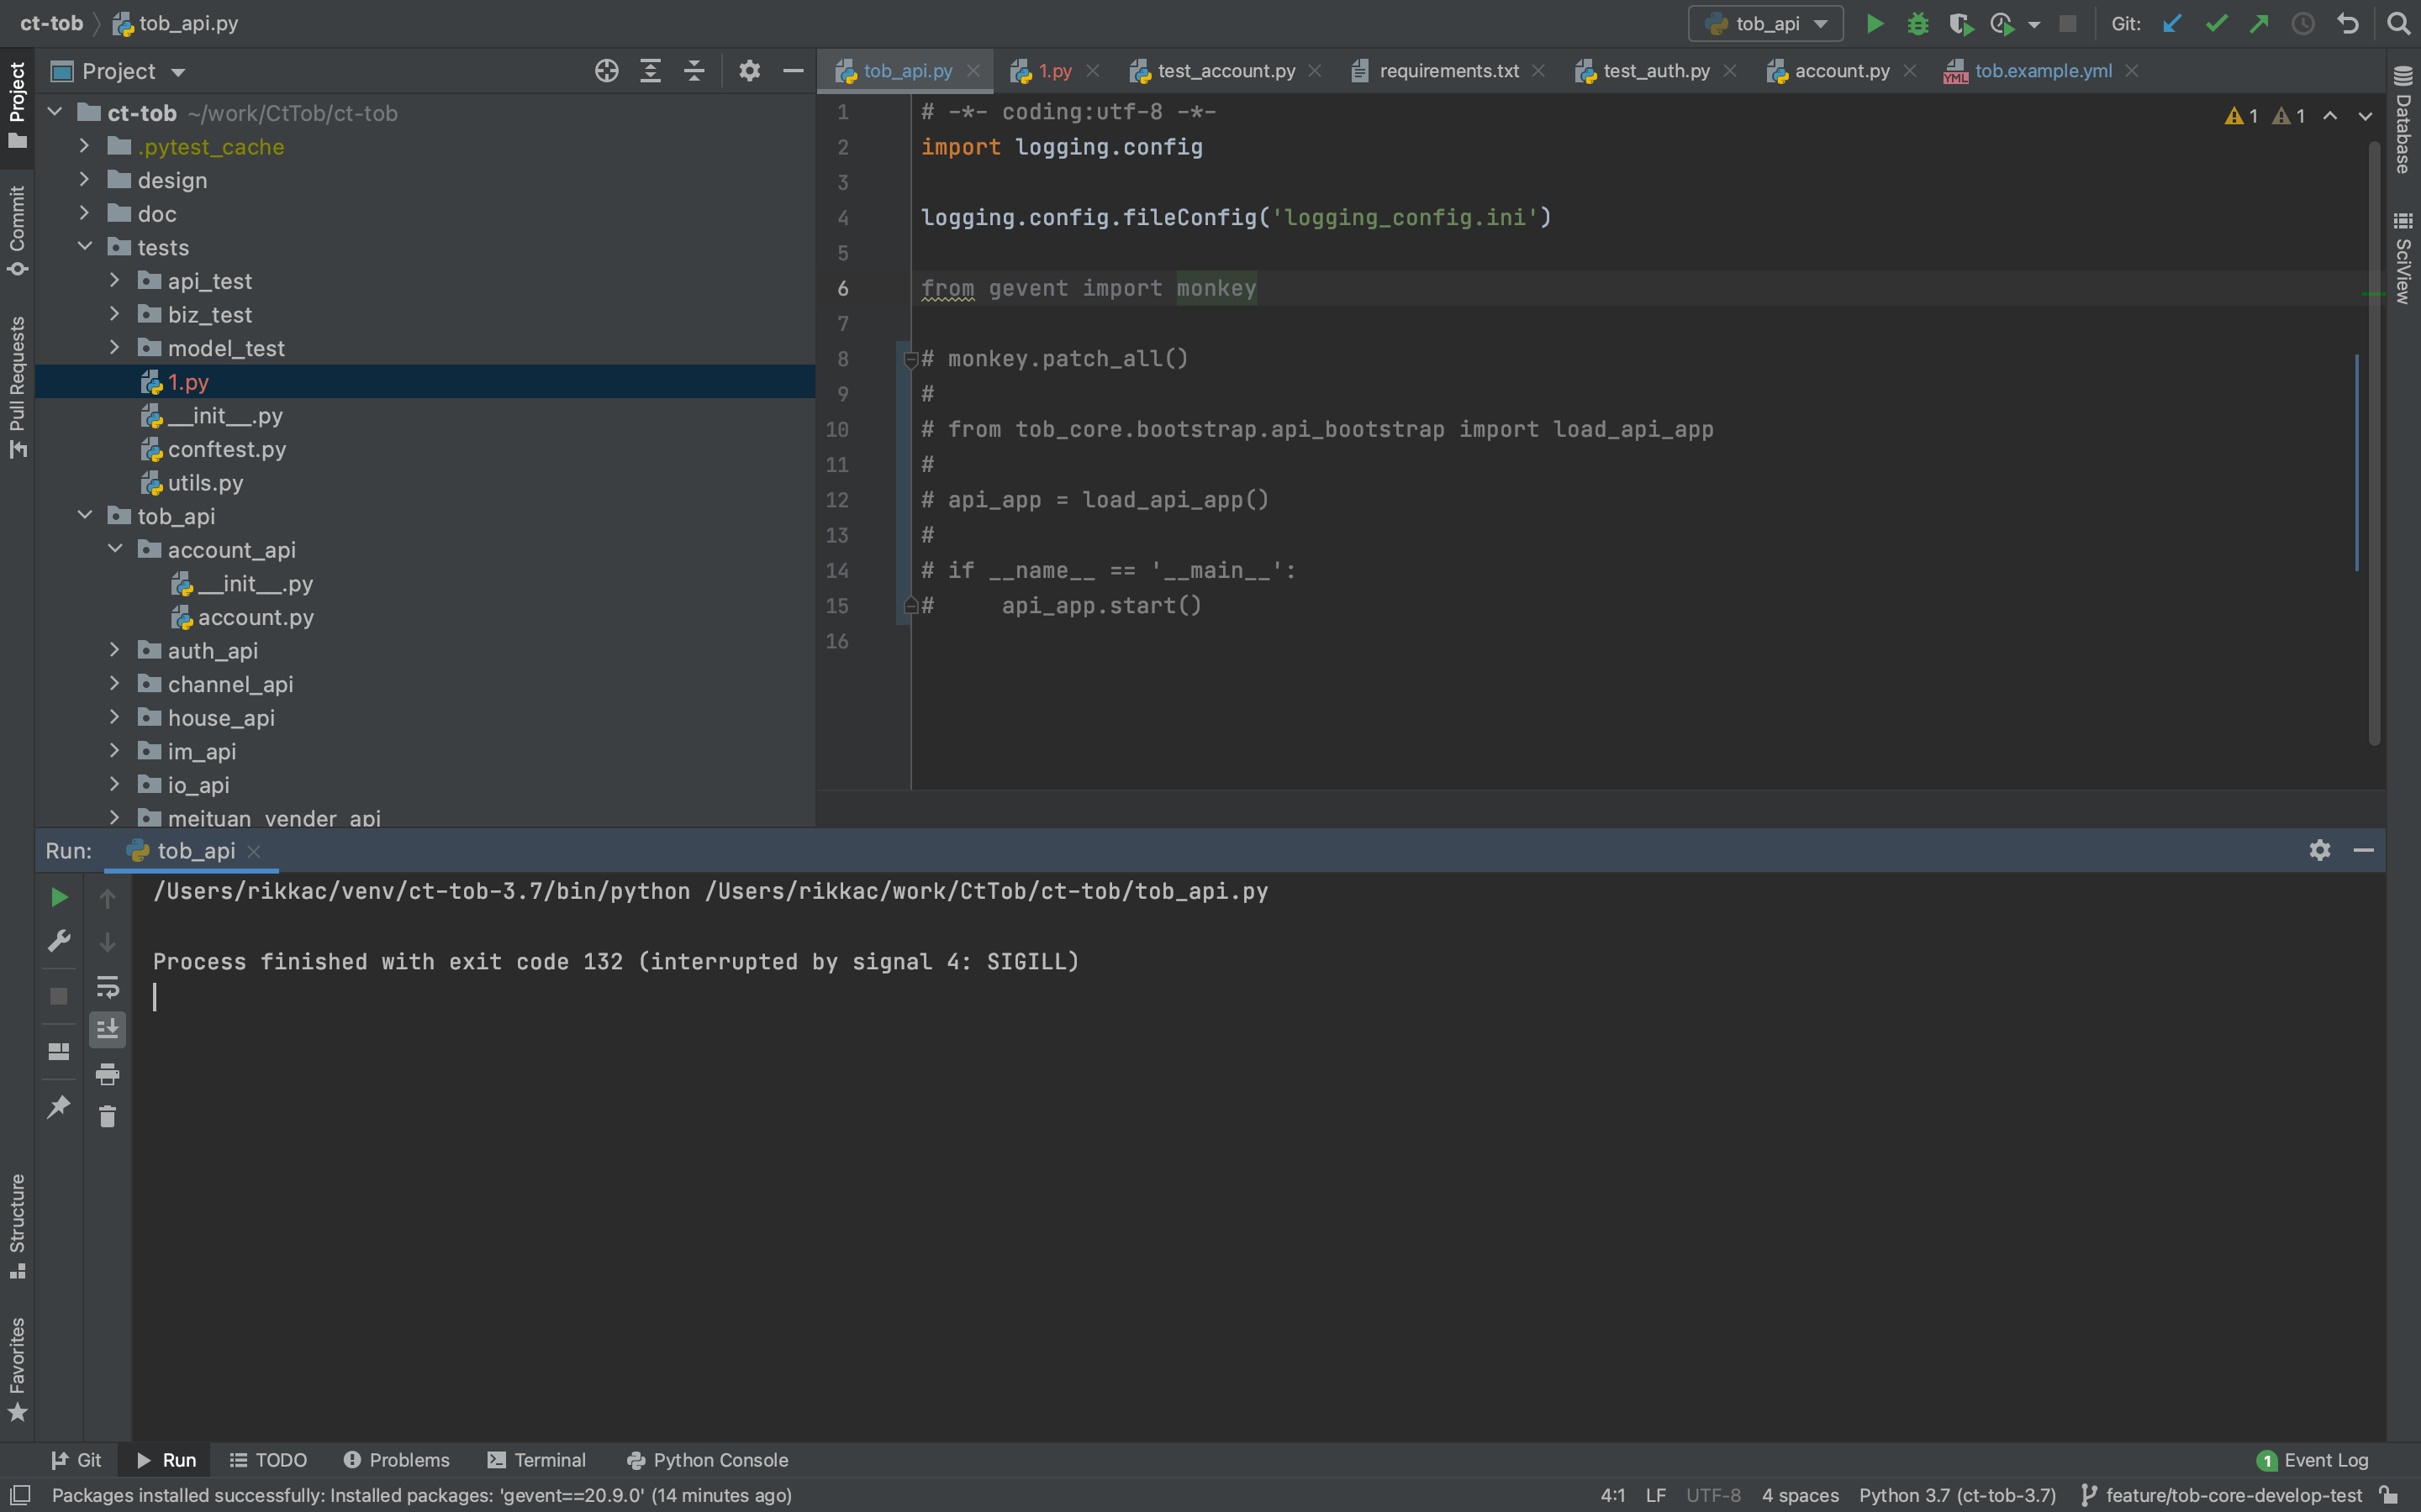Push commits with the green arrow

[2259, 24]
